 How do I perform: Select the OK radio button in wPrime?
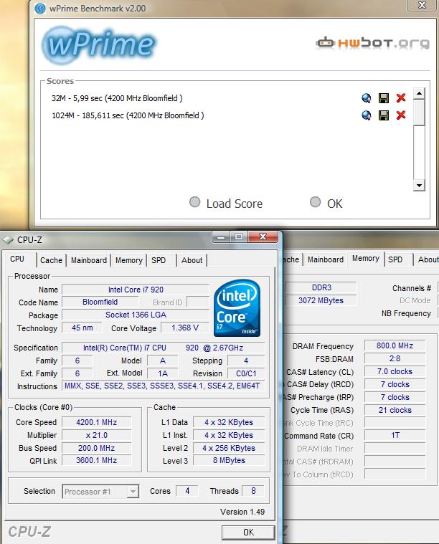316,202
